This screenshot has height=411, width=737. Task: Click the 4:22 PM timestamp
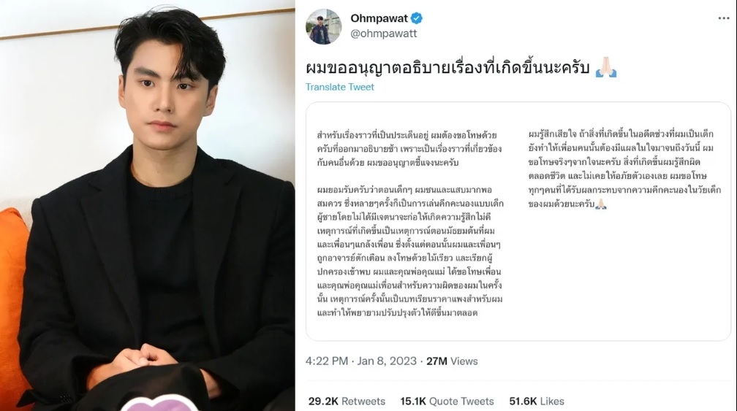pos(327,361)
